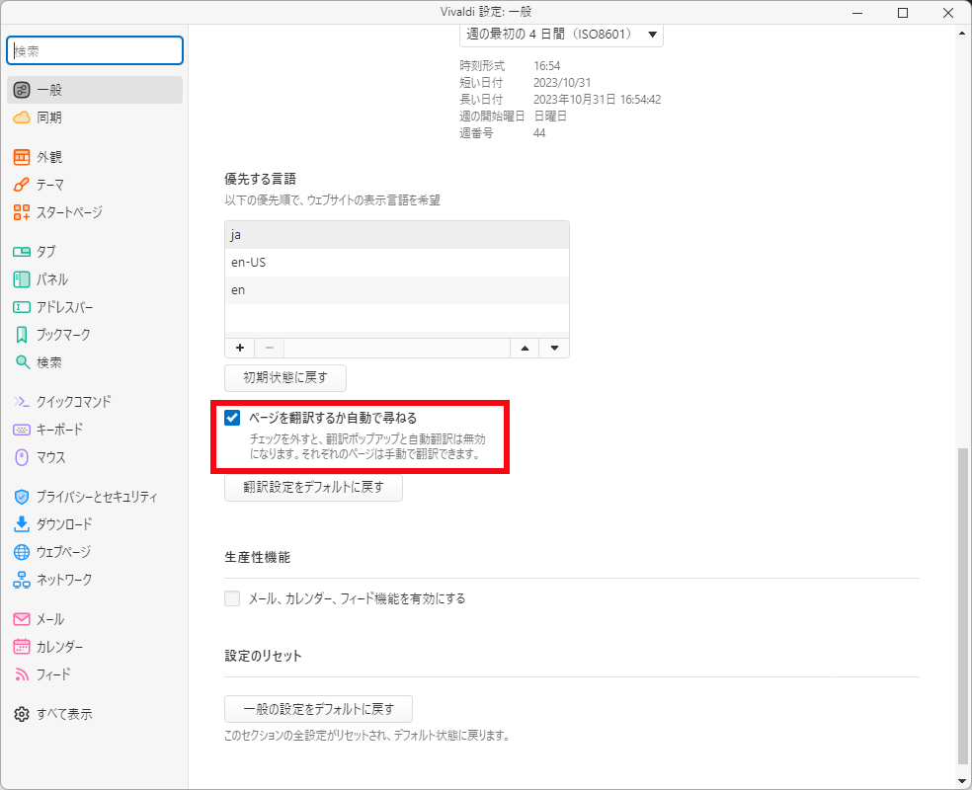This screenshot has width=972, height=790.
Task: Click the 検索 magnifier icon in sidebar
Action: tap(22, 362)
